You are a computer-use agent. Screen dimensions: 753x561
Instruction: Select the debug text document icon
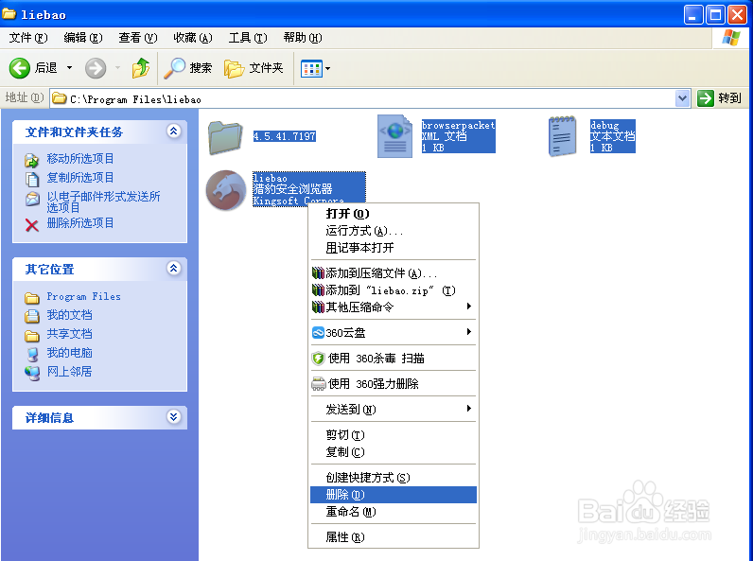pos(562,136)
